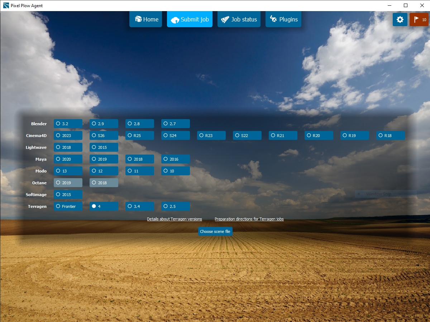Select Modo version 10

point(176,171)
